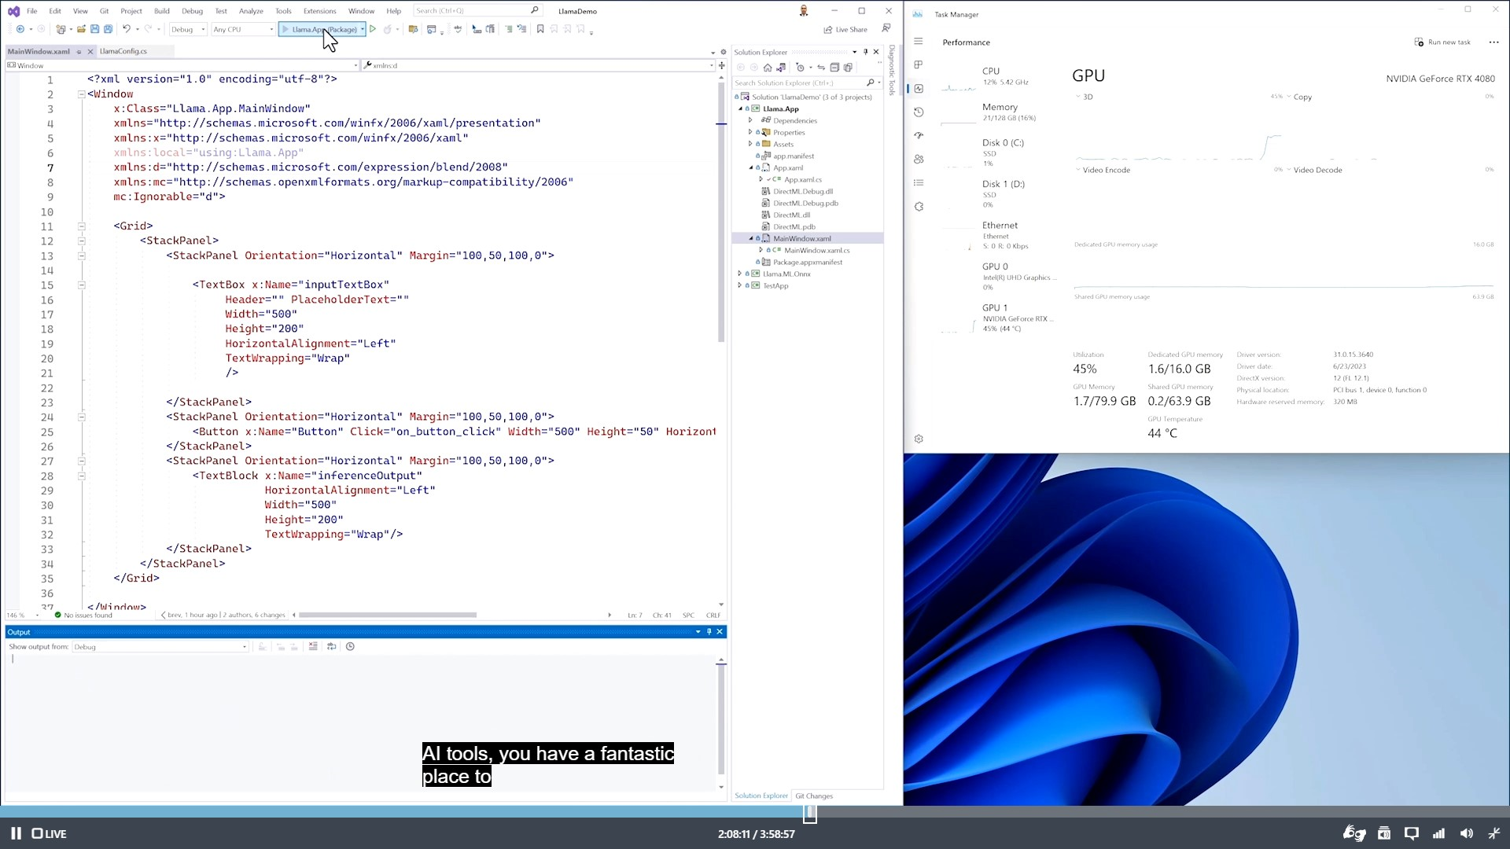The image size is (1510, 849).
Task: Open startup target dropdown arrow beside Llama.App
Action: coord(363,29)
